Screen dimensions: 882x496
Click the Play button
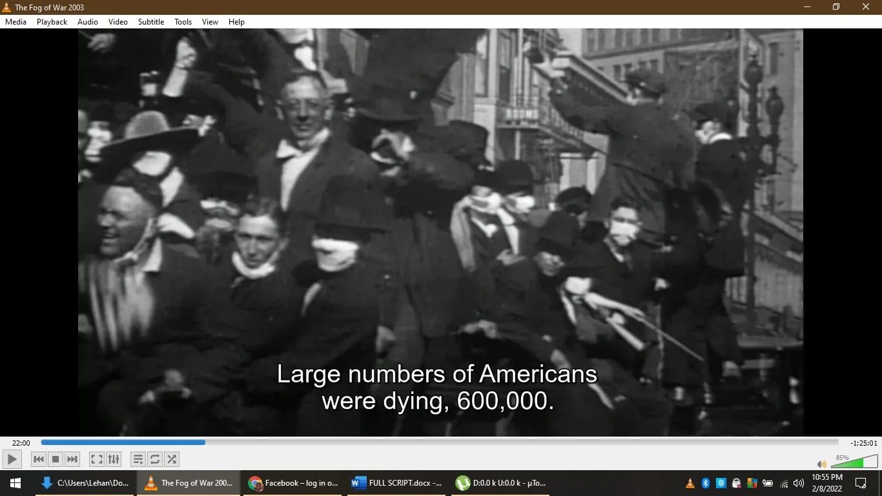[12, 459]
